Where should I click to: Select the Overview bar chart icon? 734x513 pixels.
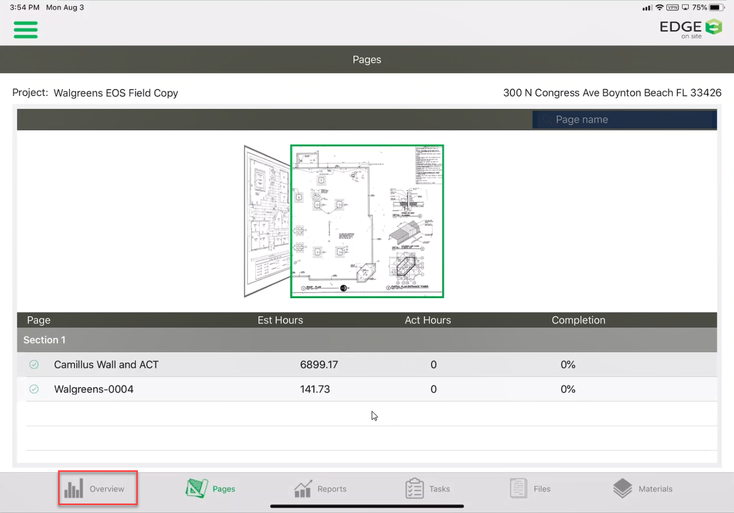(x=74, y=488)
